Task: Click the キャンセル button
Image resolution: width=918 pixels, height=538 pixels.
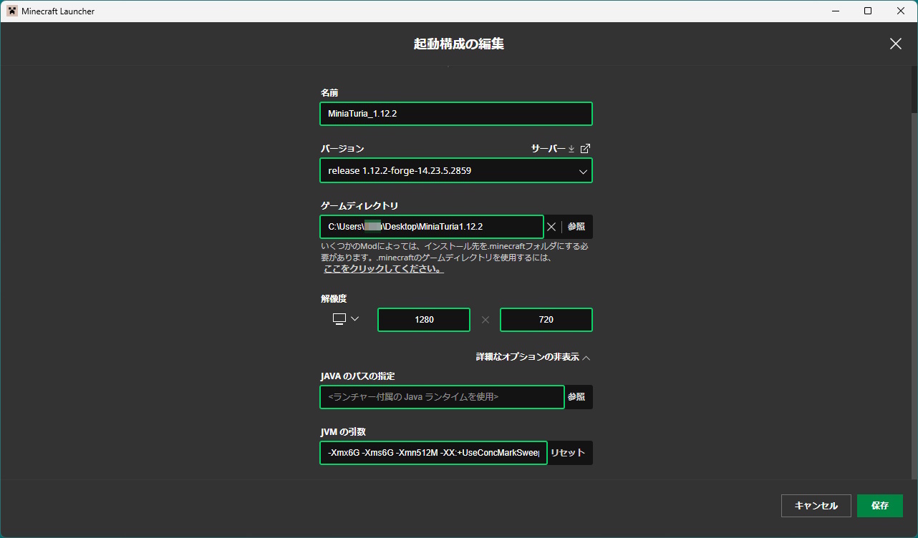Action: (816, 506)
